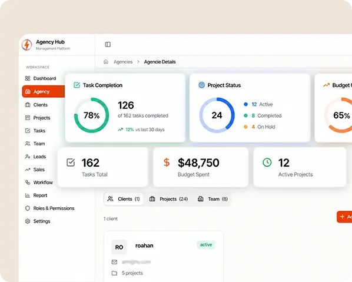Image resolution: width=352 pixels, height=282 pixels.
Task: Click the RO client avatar
Action: click(x=119, y=247)
